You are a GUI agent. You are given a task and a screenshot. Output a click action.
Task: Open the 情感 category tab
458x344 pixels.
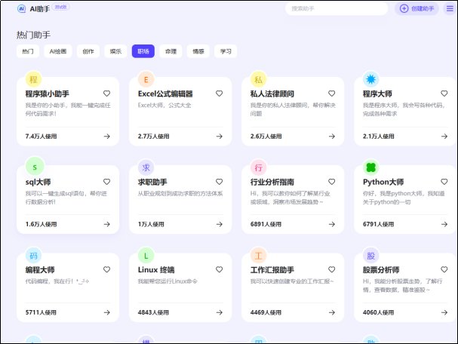tap(198, 51)
